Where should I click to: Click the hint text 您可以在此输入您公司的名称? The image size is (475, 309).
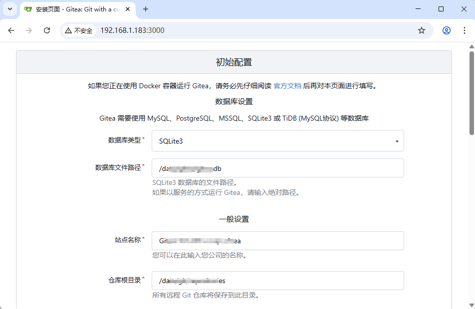(x=200, y=256)
